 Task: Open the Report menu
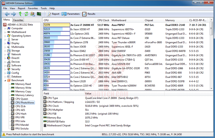pos(21,8)
